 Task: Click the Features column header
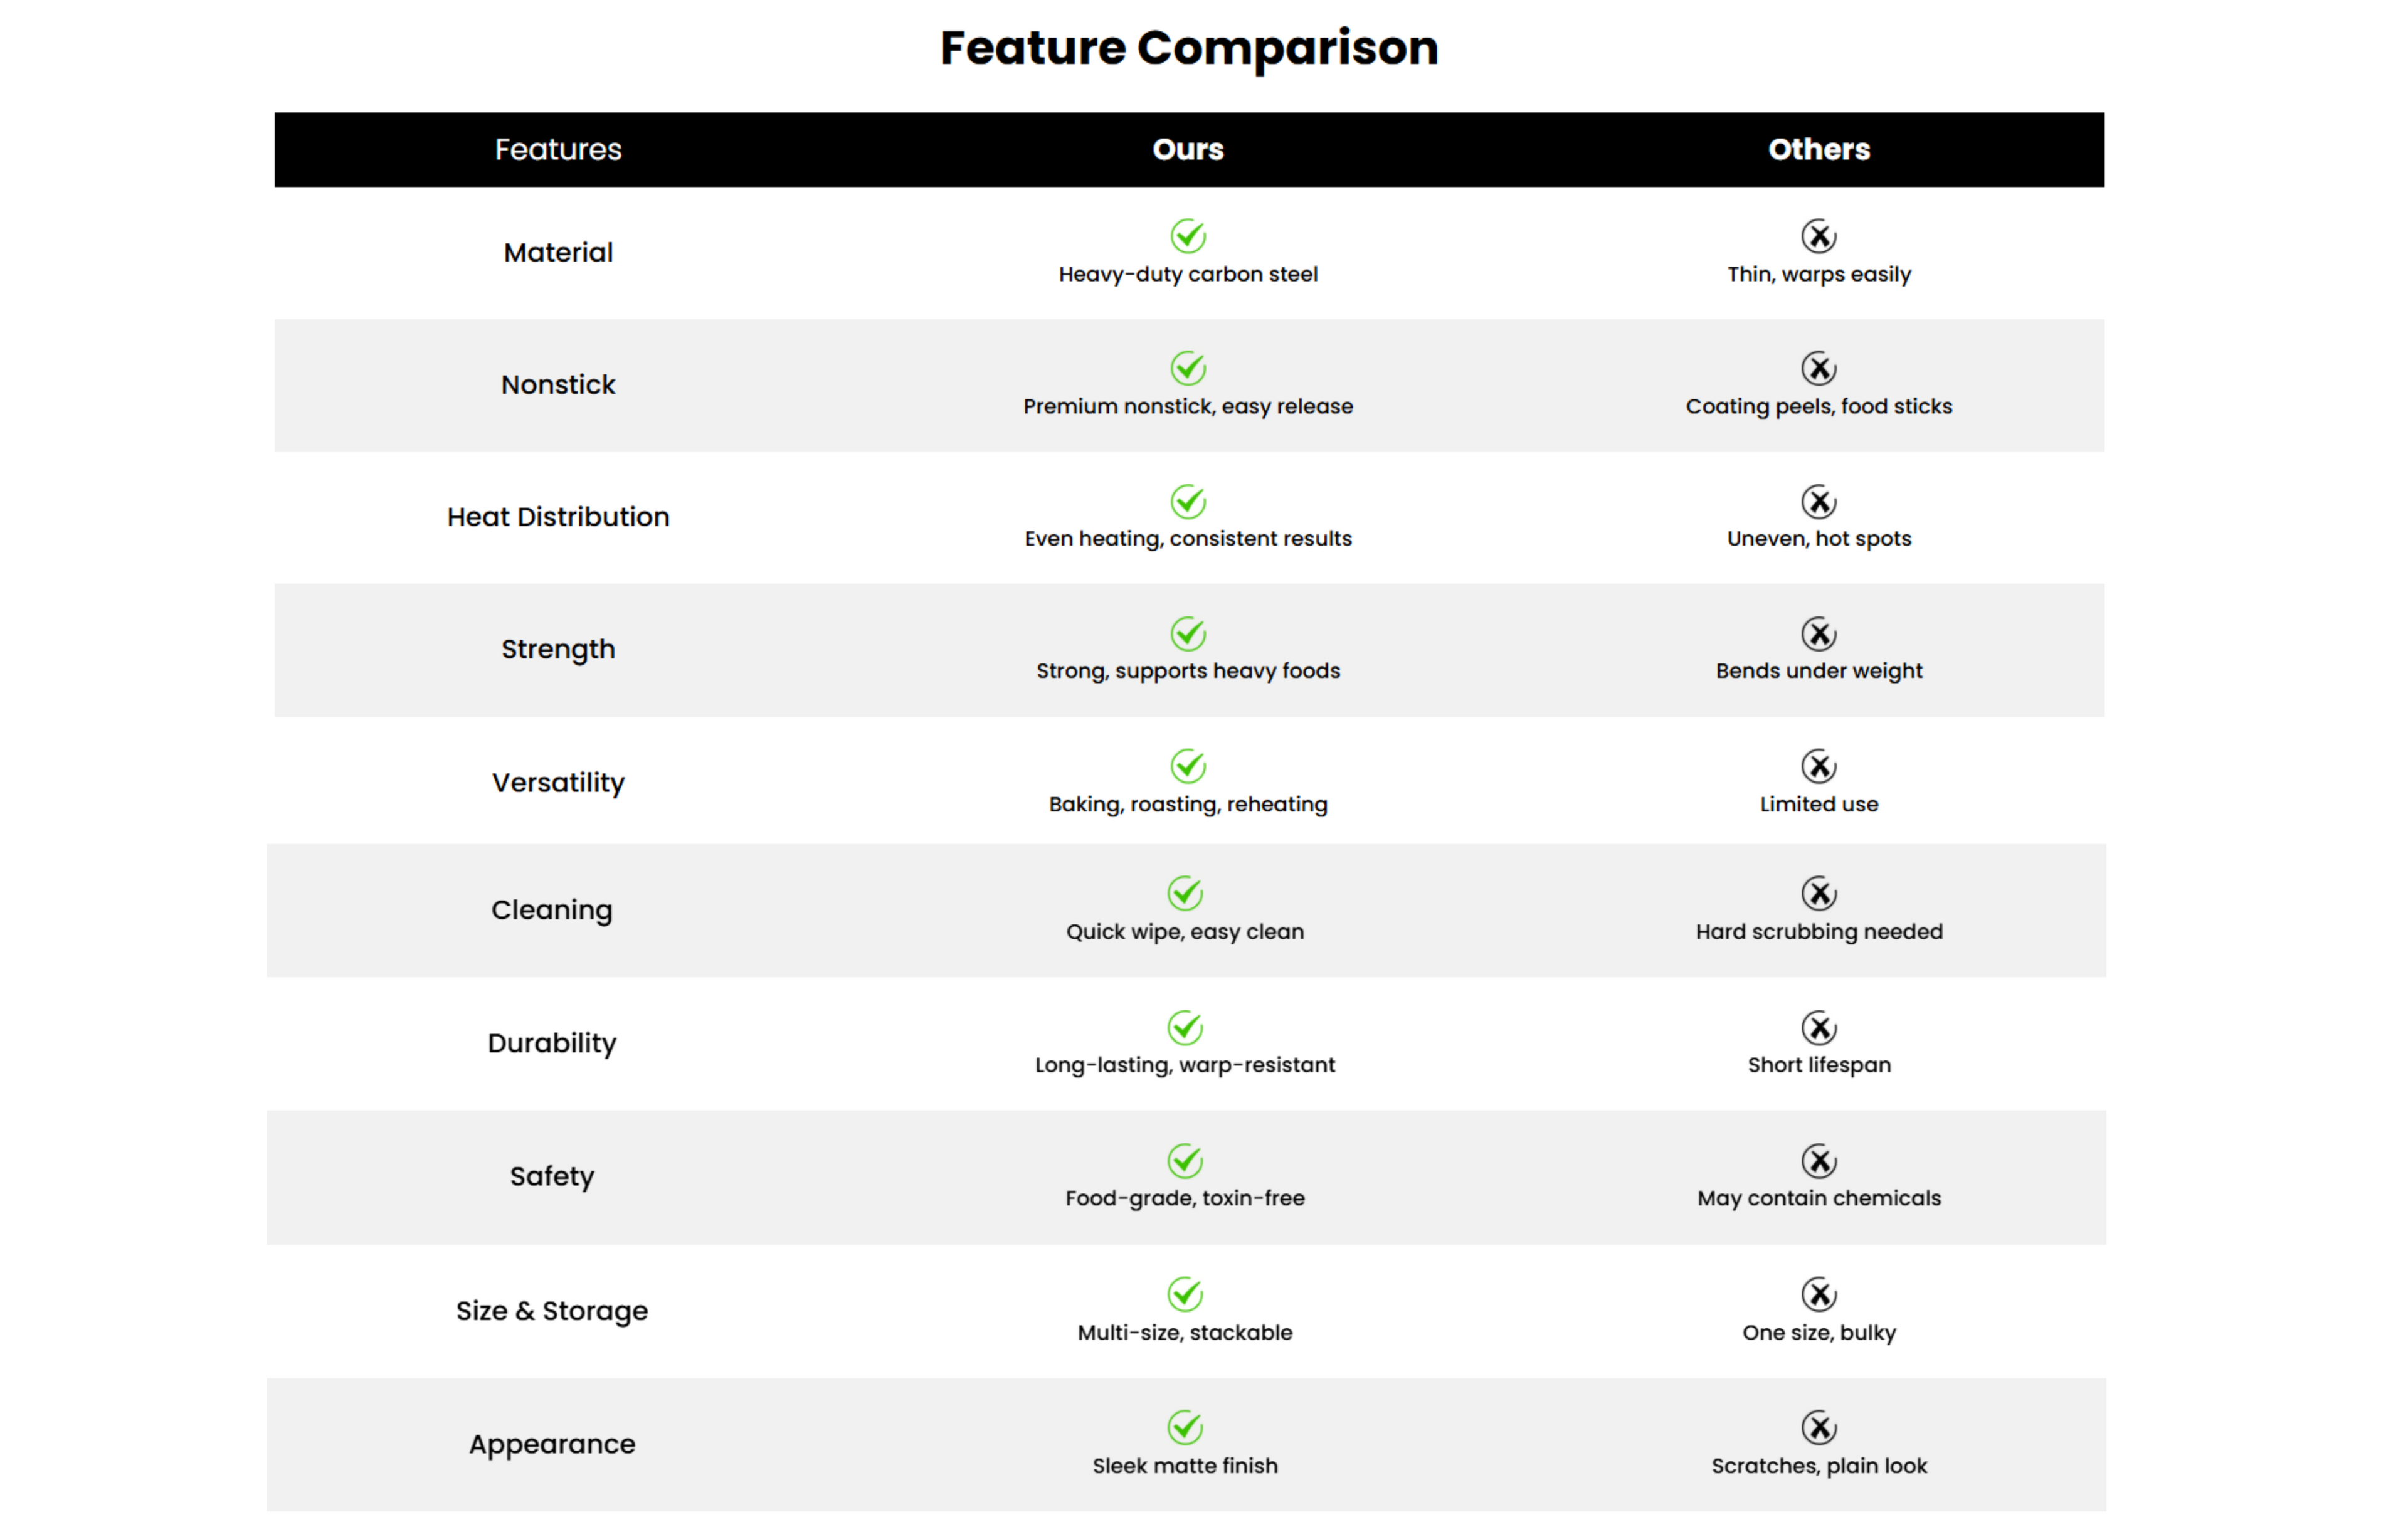(x=558, y=150)
